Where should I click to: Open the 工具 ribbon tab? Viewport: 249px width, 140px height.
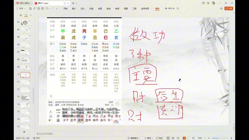coord(134,8)
